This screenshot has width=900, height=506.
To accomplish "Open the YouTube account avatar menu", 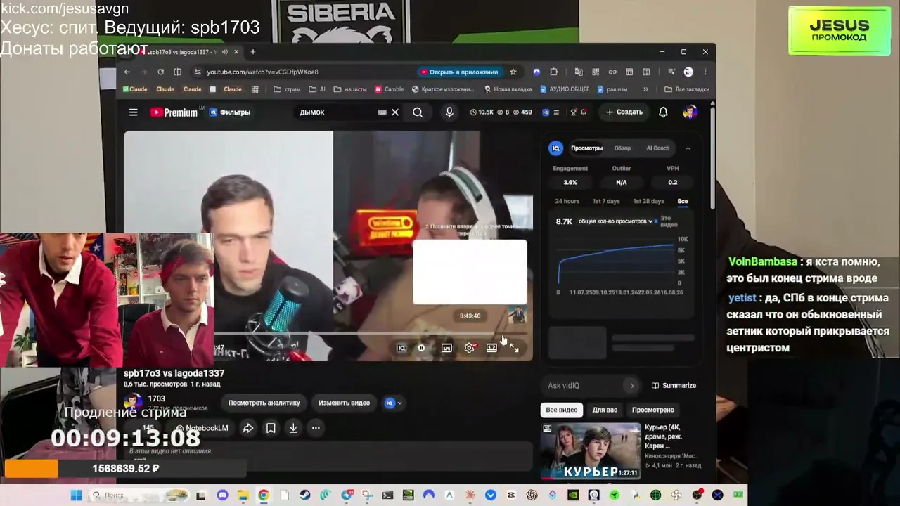I will pos(690,112).
